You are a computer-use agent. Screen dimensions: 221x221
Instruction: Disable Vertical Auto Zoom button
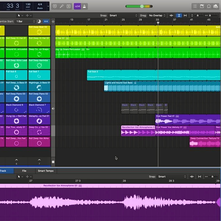tap(179, 15)
